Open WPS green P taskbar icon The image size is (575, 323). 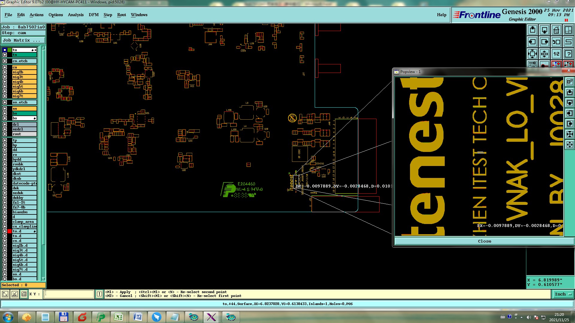click(101, 317)
